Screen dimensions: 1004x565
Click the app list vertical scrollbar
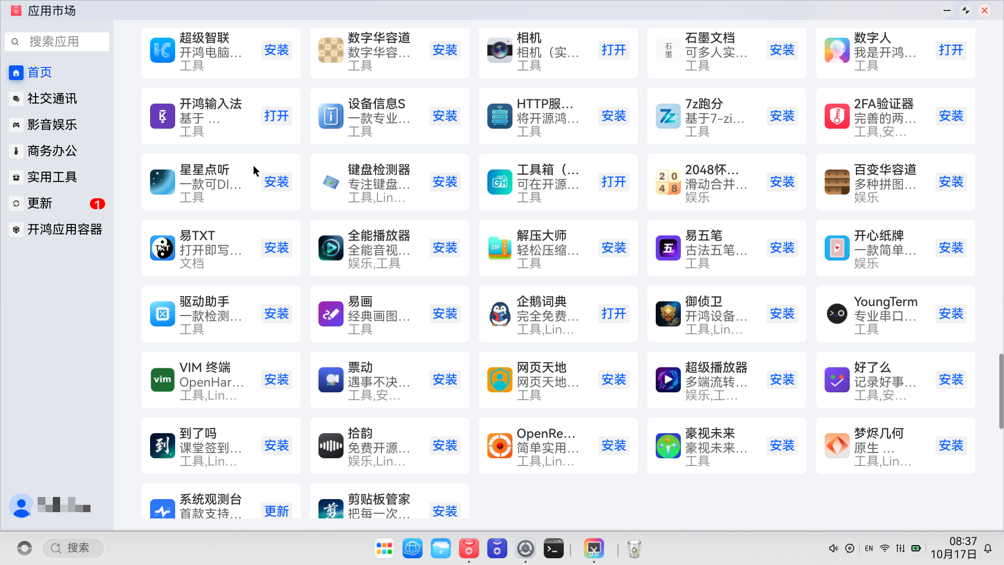pos(1001,391)
